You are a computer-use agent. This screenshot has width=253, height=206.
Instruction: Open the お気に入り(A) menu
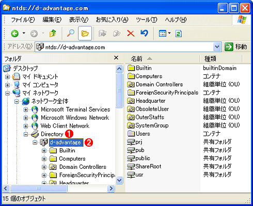(x=112, y=20)
